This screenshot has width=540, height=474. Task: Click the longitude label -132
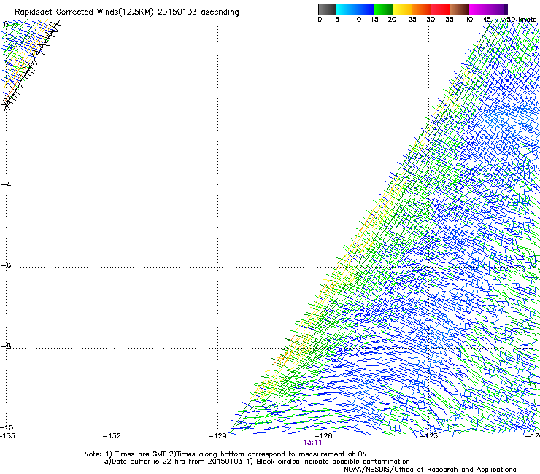coord(112,436)
